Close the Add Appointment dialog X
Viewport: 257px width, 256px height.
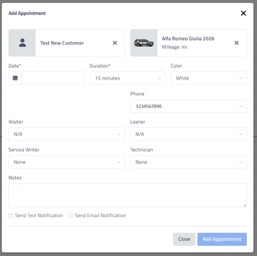(x=243, y=13)
